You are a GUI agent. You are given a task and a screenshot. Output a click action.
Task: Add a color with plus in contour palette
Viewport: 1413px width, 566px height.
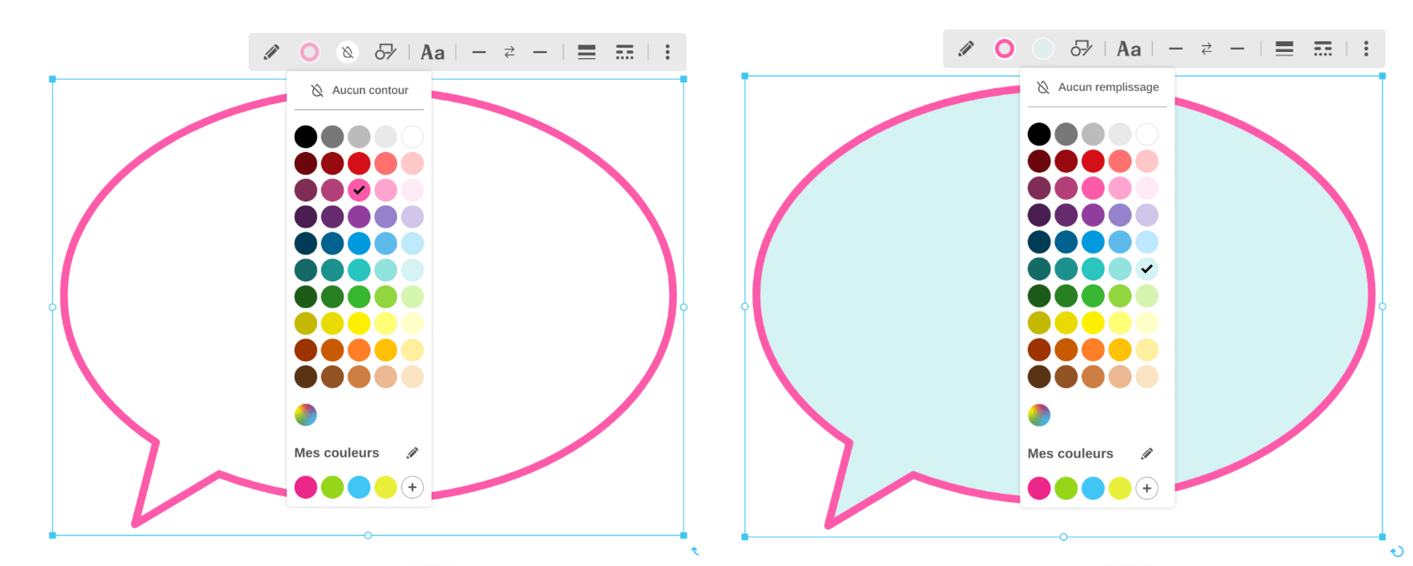click(412, 487)
